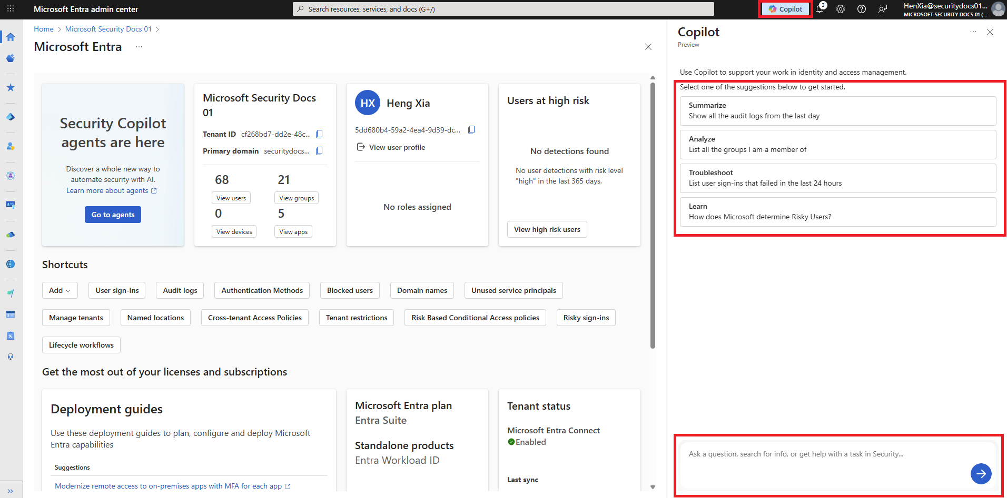Open the Favorites star in the sidebar
The width and height of the screenshot is (1007, 498).
coord(10,87)
